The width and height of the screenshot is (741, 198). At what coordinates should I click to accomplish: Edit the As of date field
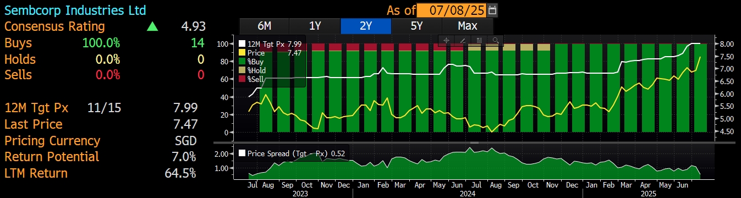452,10
